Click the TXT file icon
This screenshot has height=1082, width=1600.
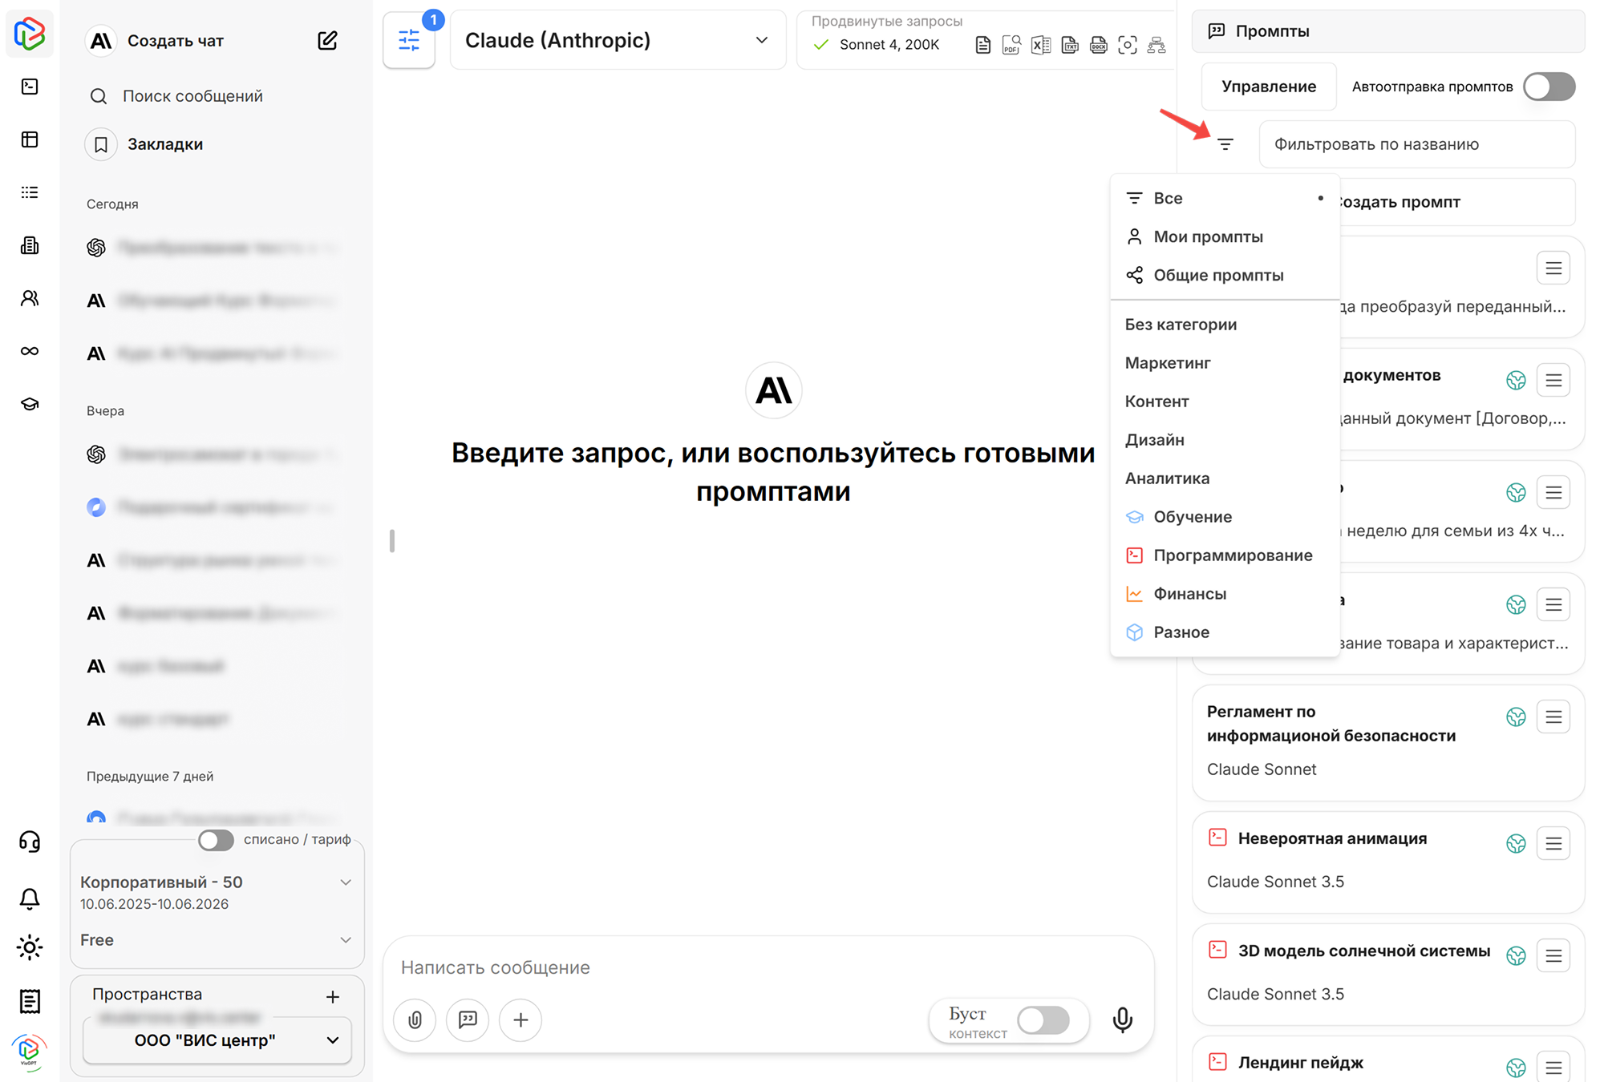(1070, 46)
